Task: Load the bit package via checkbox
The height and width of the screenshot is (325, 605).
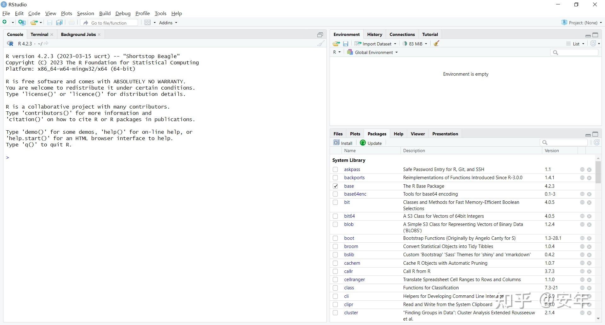Action: coord(335,202)
